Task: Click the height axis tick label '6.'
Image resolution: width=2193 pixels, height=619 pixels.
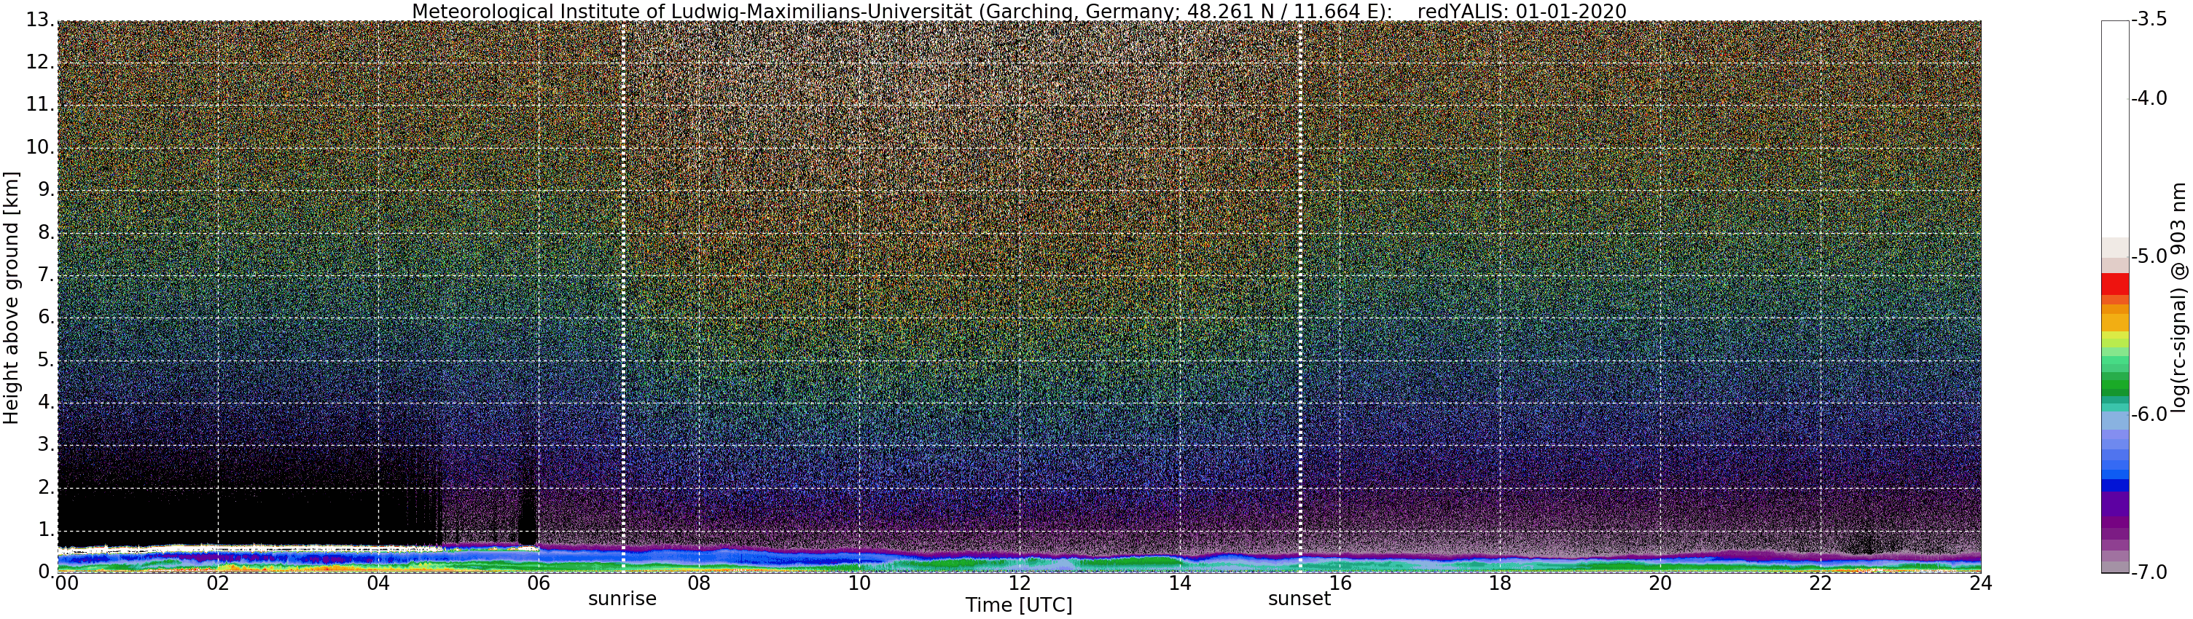Action: pyautogui.click(x=46, y=318)
